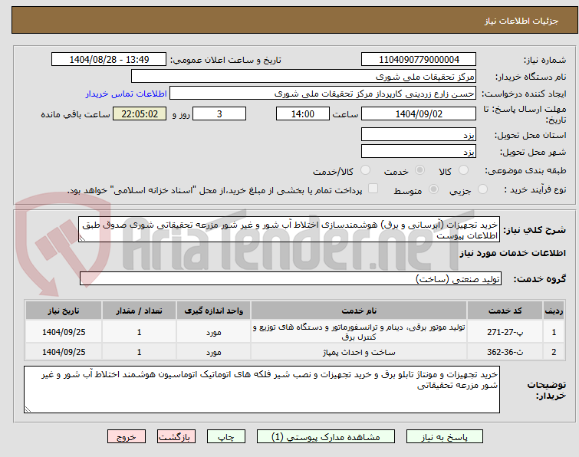
Task: Select the متوسط purchase type radio
Action: point(433,189)
